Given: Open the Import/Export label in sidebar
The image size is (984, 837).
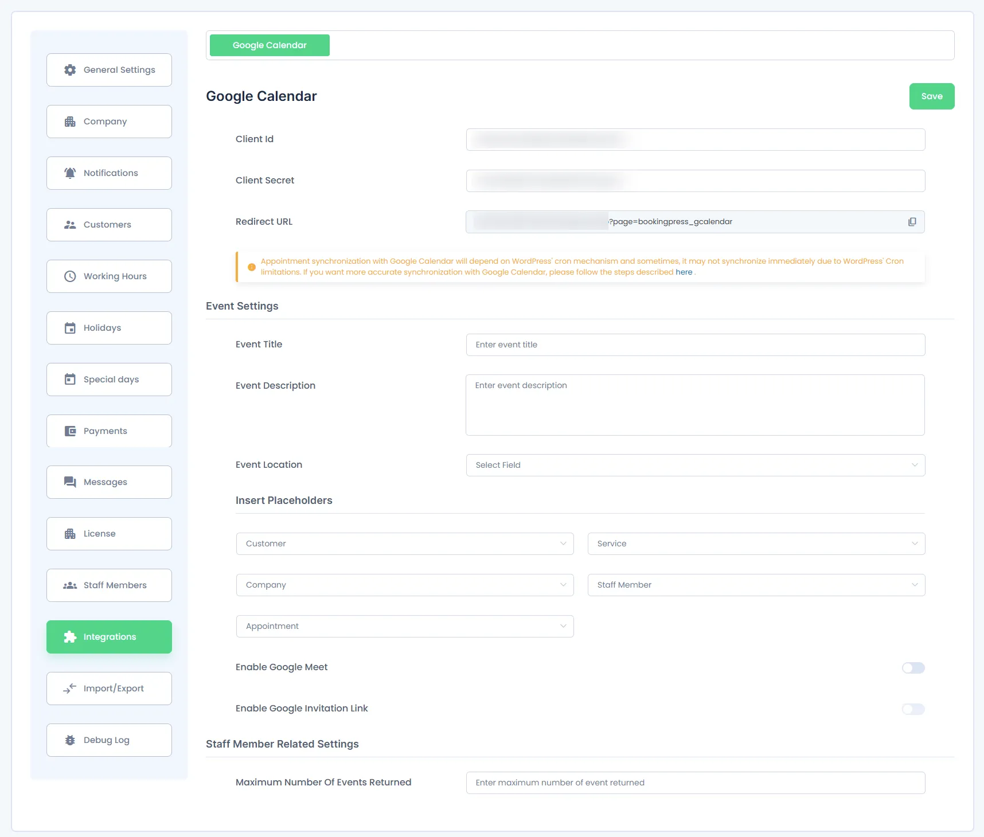Looking at the screenshot, I should click(114, 689).
